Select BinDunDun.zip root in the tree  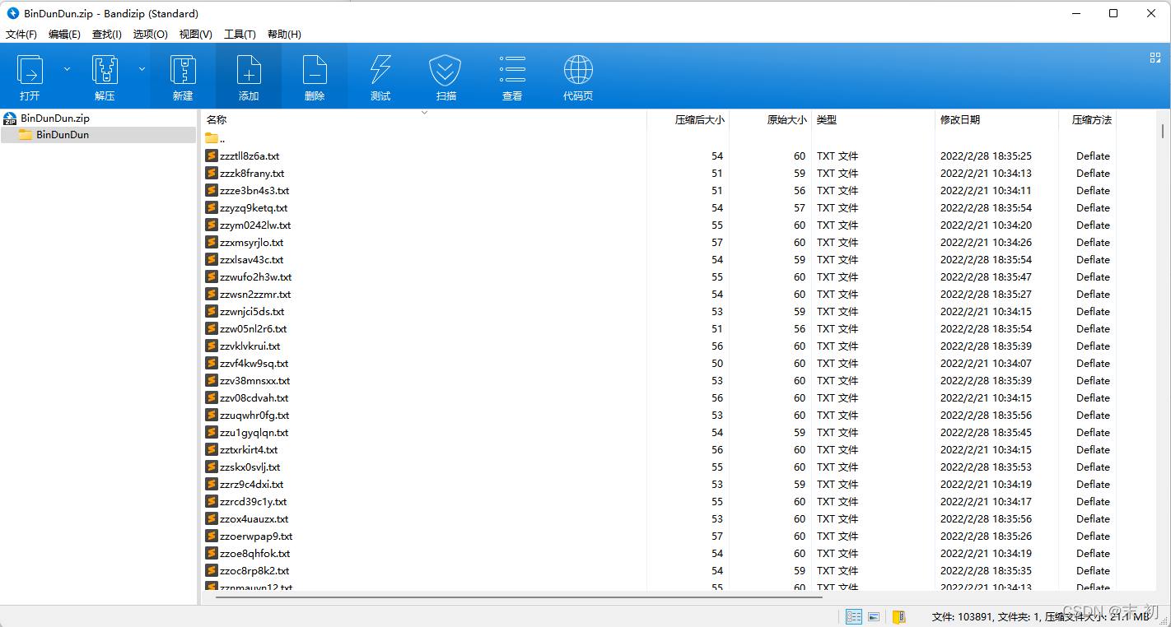[x=54, y=118]
